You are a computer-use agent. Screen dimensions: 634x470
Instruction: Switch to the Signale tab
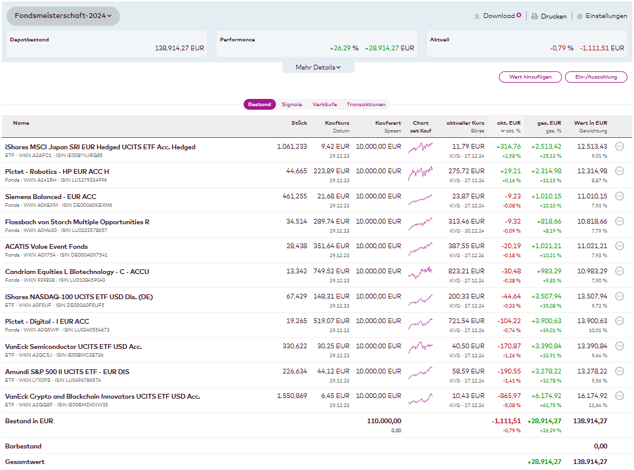click(292, 104)
